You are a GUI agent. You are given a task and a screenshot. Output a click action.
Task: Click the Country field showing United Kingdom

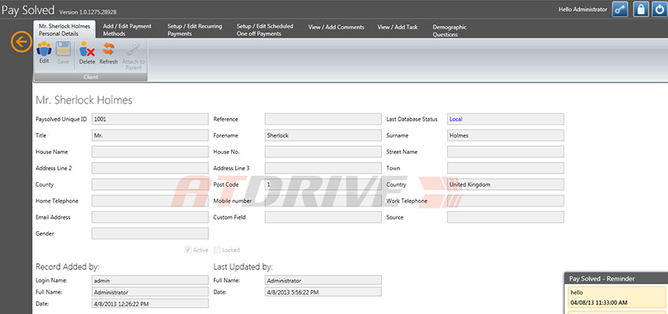(x=505, y=184)
